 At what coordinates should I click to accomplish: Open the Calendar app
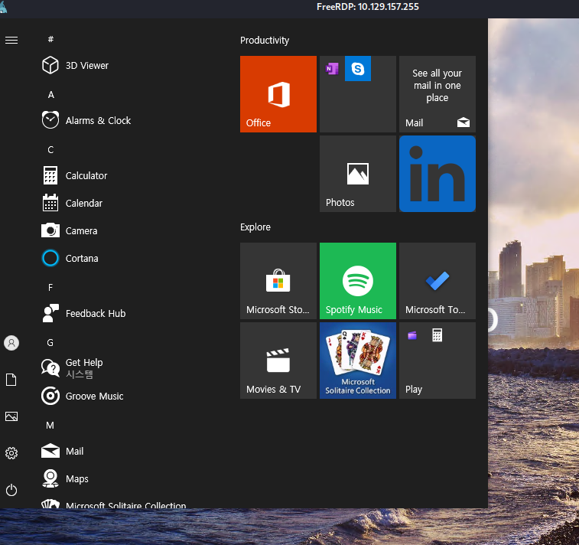(73, 203)
